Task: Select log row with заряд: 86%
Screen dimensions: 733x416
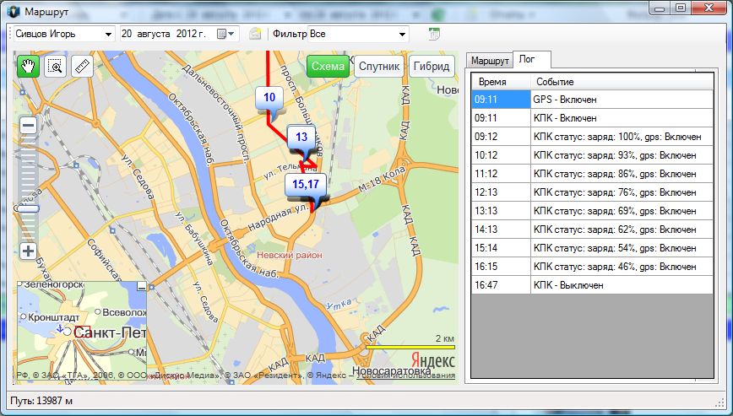Action: (x=592, y=174)
